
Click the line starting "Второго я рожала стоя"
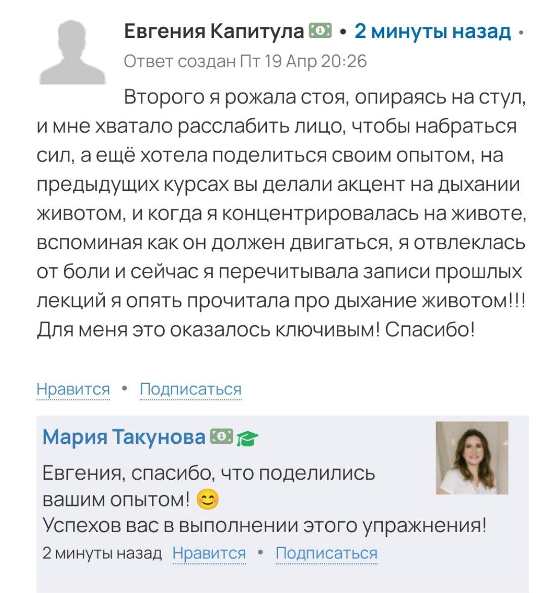324,97
